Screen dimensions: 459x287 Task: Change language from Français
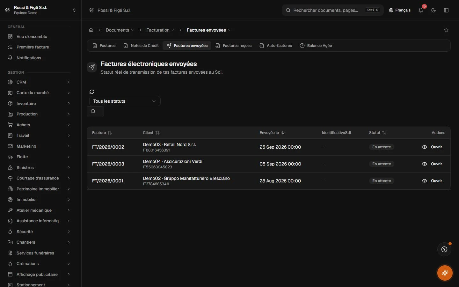[400, 10]
